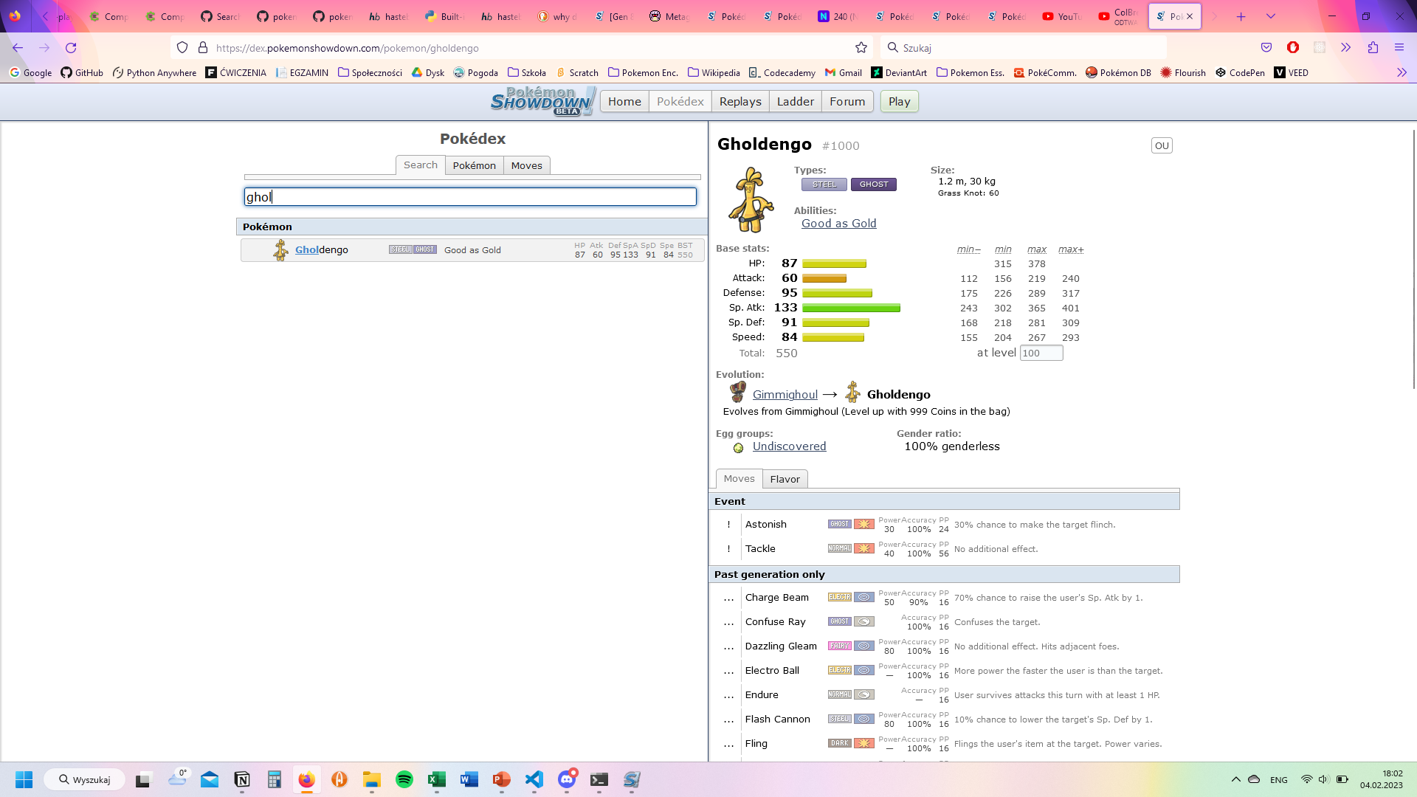Viewport: 1417px width, 797px height.
Task: Open the Charge Beam move entry
Action: 944,597
